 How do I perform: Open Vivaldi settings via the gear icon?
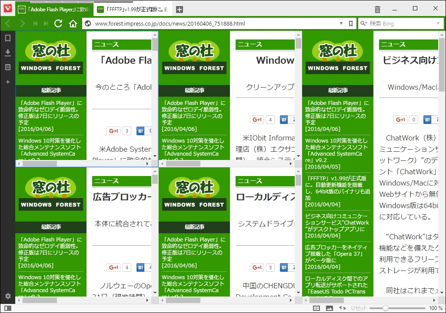pos(7,296)
